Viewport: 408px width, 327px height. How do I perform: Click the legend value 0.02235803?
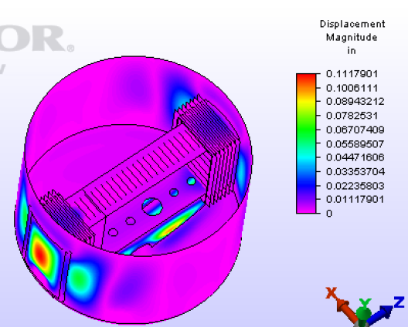pyautogui.click(x=355, y=186)
